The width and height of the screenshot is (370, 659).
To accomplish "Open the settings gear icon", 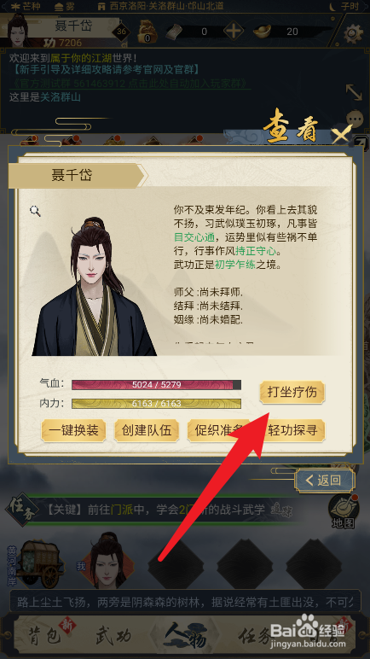I will tap(353, 33).
